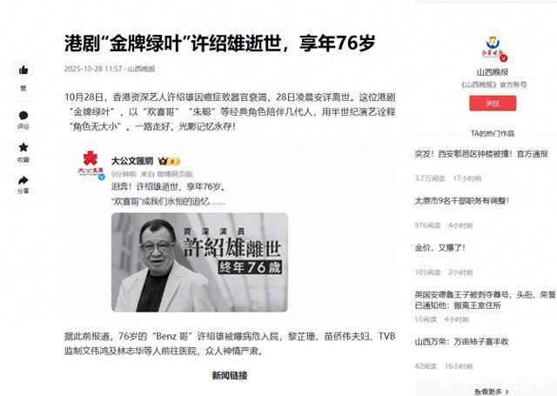Open 山西晚报 publisher avatar logo
Screen dimensions: 557x396
(x=493, y=49)
